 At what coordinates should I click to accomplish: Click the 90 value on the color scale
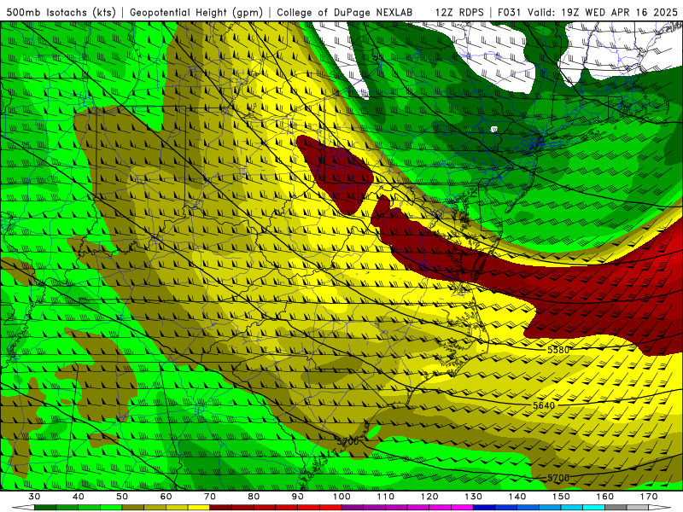click(298, 497)
